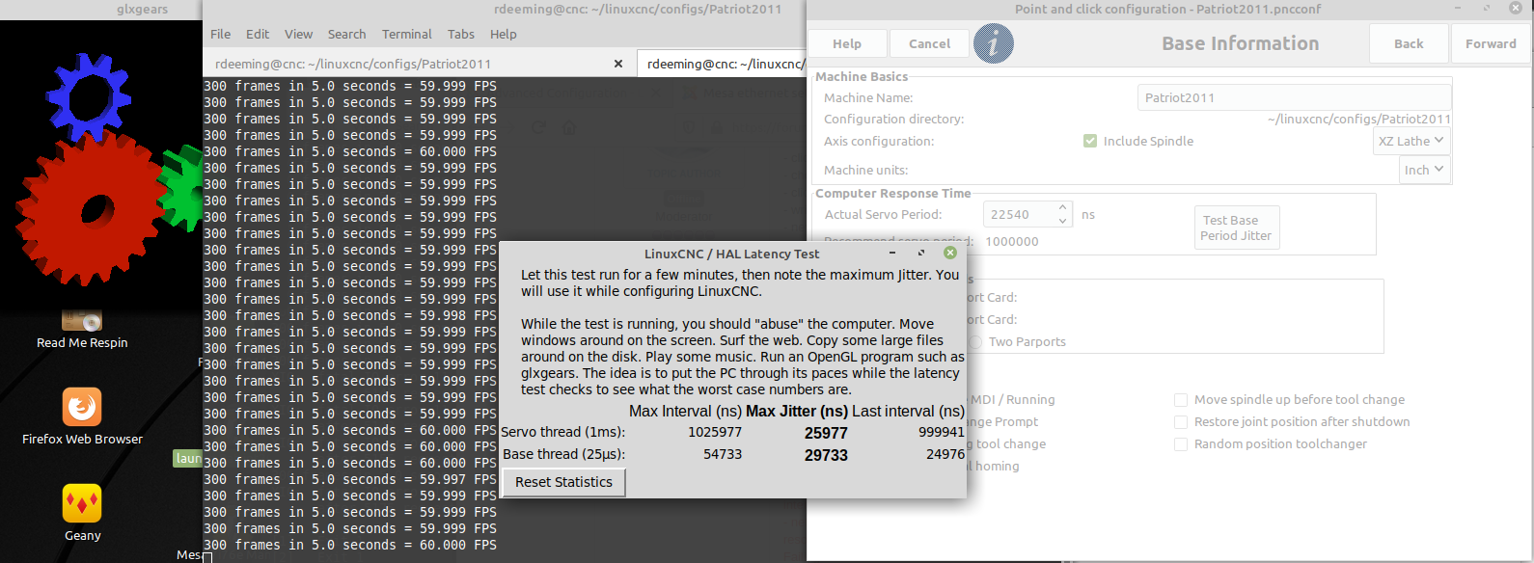Close the Latency Test dialog with green button
This screenshot has height=563, width=1534.
pos(950,253)
